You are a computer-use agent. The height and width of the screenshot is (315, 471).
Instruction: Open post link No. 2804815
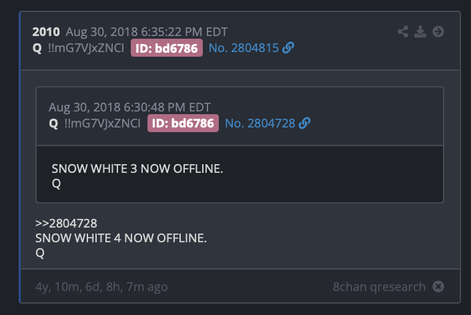(244, 48)
